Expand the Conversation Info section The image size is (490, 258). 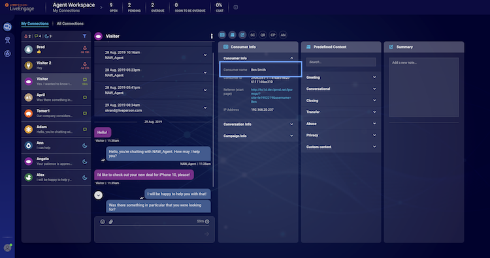click(258, 124)
